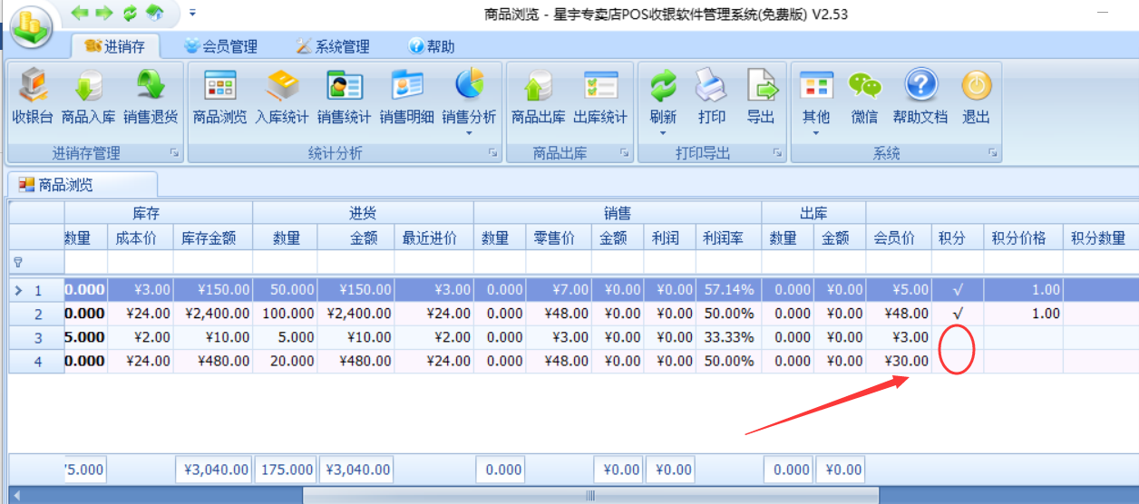Click the 商品入库 stock-in icon
This screenshot has height=504, width=1139.
pyautogui.click(x=88, y=96)
